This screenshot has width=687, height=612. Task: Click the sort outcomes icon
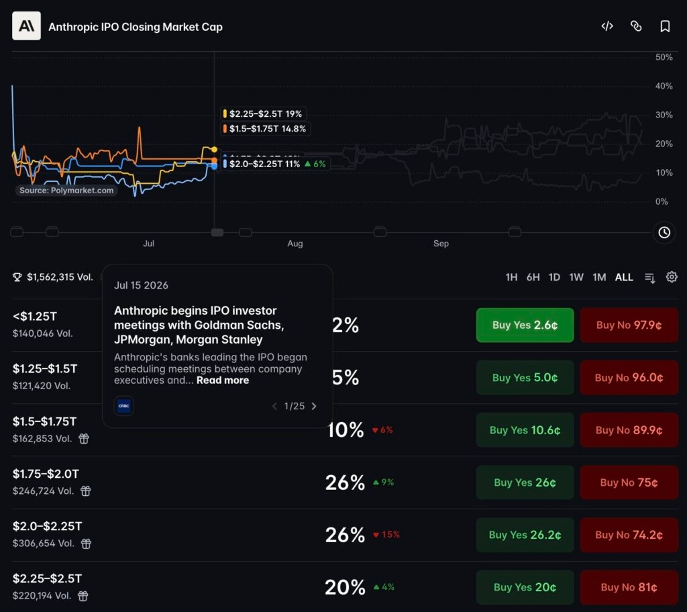click(649, 278)
